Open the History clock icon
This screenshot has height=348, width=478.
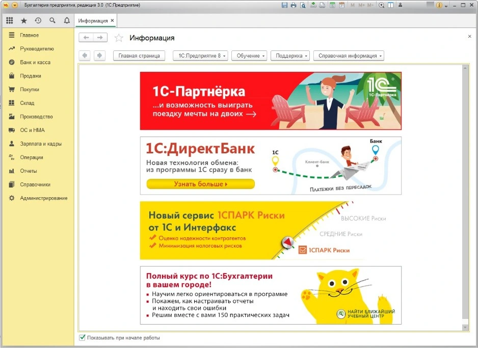(x=38, y=21)
